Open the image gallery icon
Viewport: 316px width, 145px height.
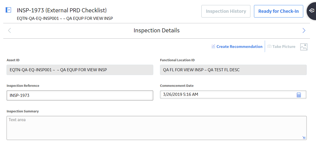click(304, 47)
